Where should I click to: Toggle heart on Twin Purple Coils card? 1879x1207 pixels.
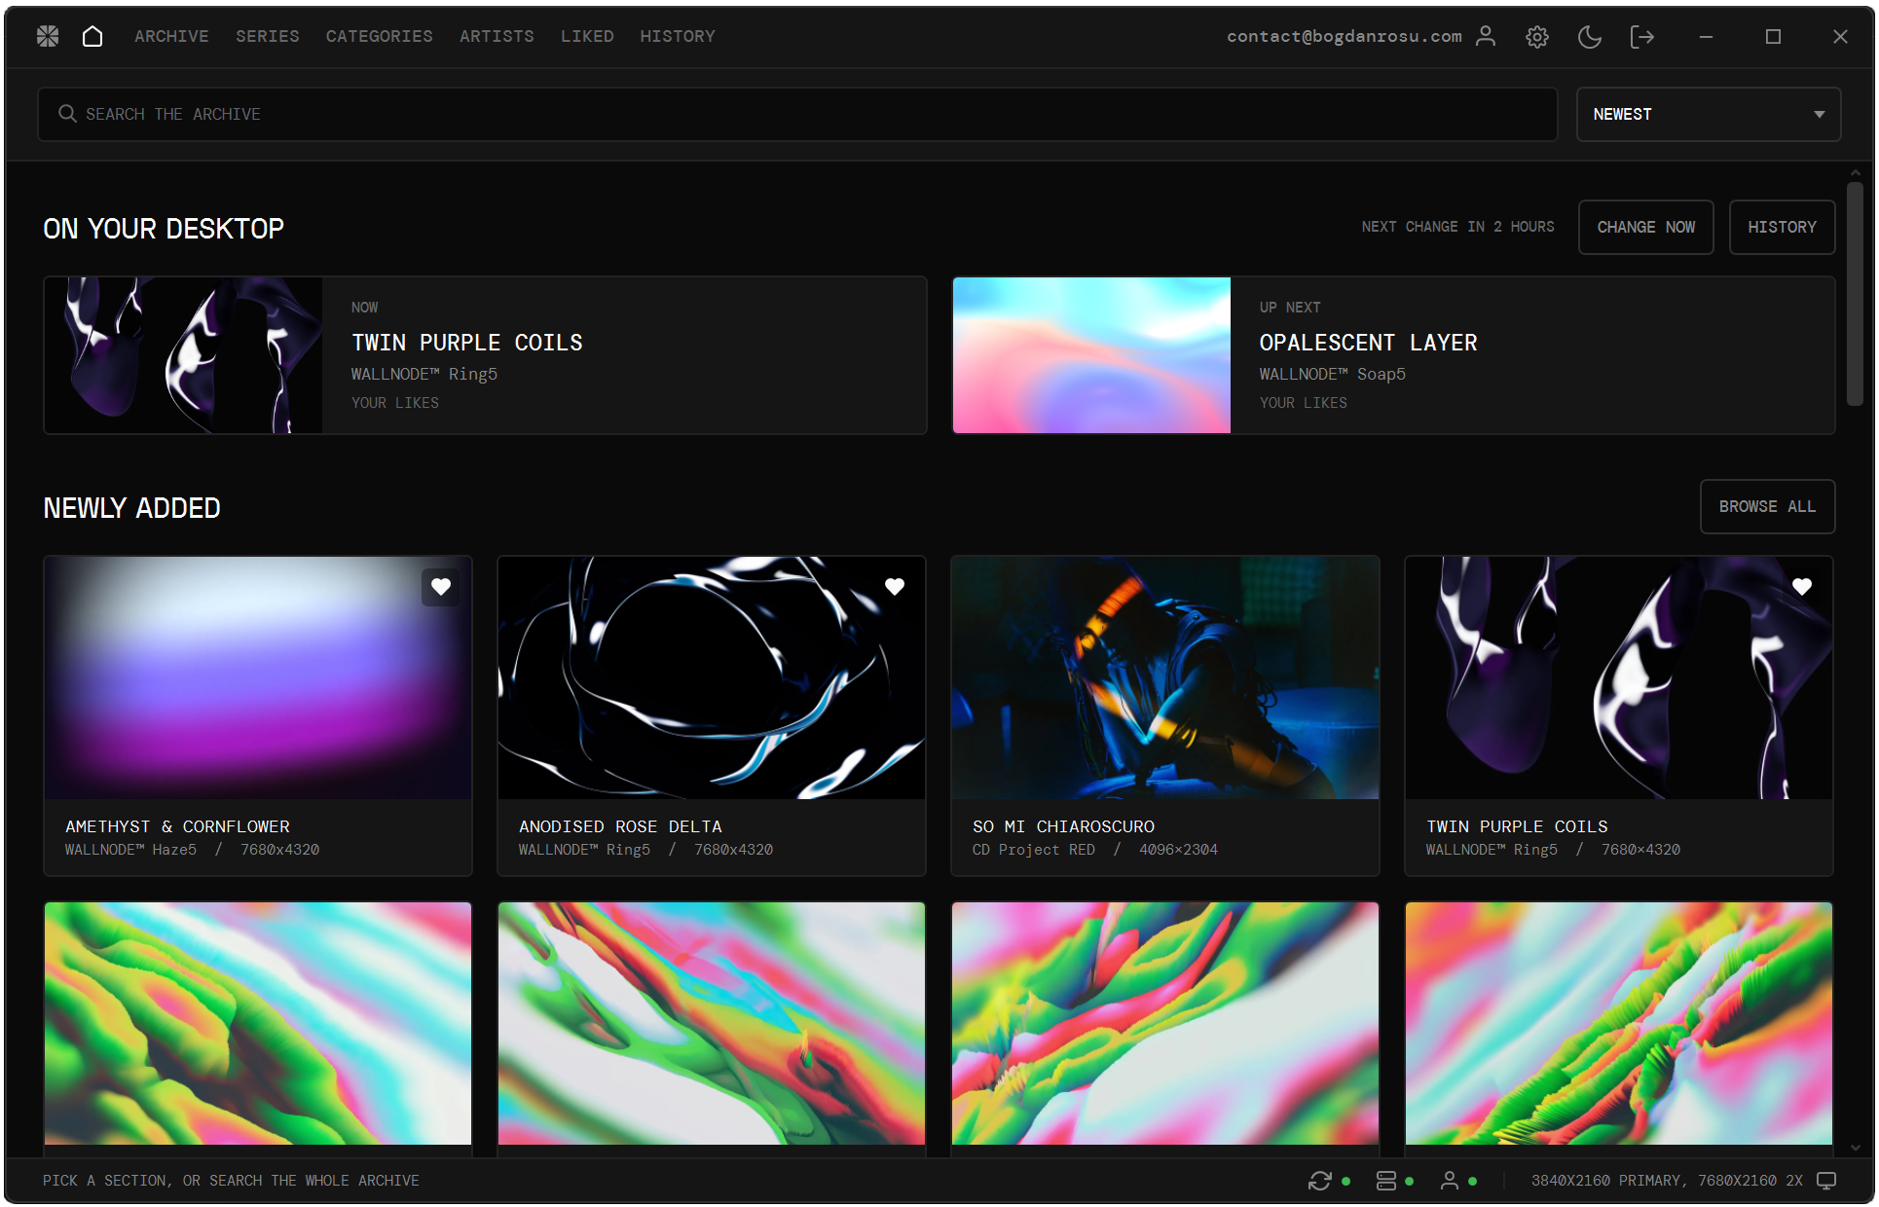tap(1802, 587)
